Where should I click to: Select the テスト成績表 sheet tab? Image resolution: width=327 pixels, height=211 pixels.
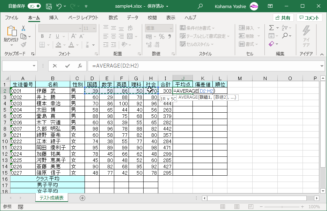tap(51, 198)
